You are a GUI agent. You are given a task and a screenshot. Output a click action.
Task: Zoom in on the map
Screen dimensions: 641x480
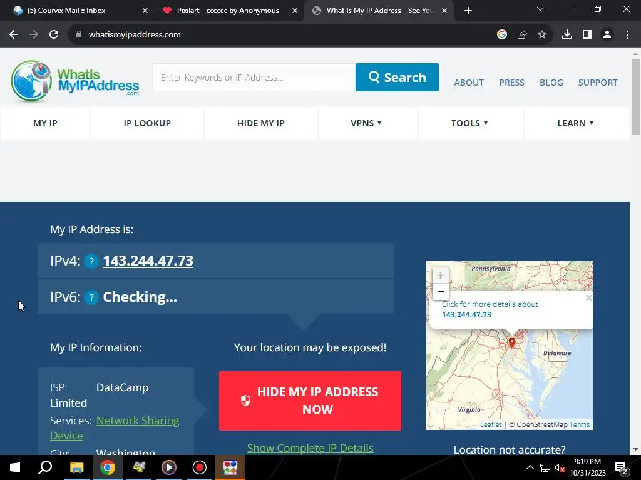(x=440, y=276)
